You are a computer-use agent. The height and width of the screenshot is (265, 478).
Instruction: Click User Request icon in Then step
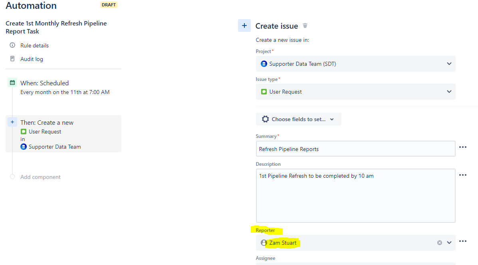pos(24,132)
